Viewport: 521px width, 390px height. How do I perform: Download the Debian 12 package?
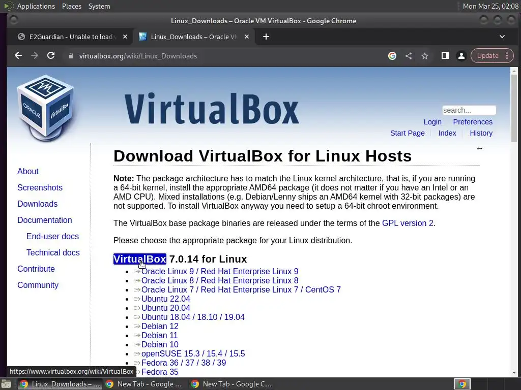[x=159, y=327]
